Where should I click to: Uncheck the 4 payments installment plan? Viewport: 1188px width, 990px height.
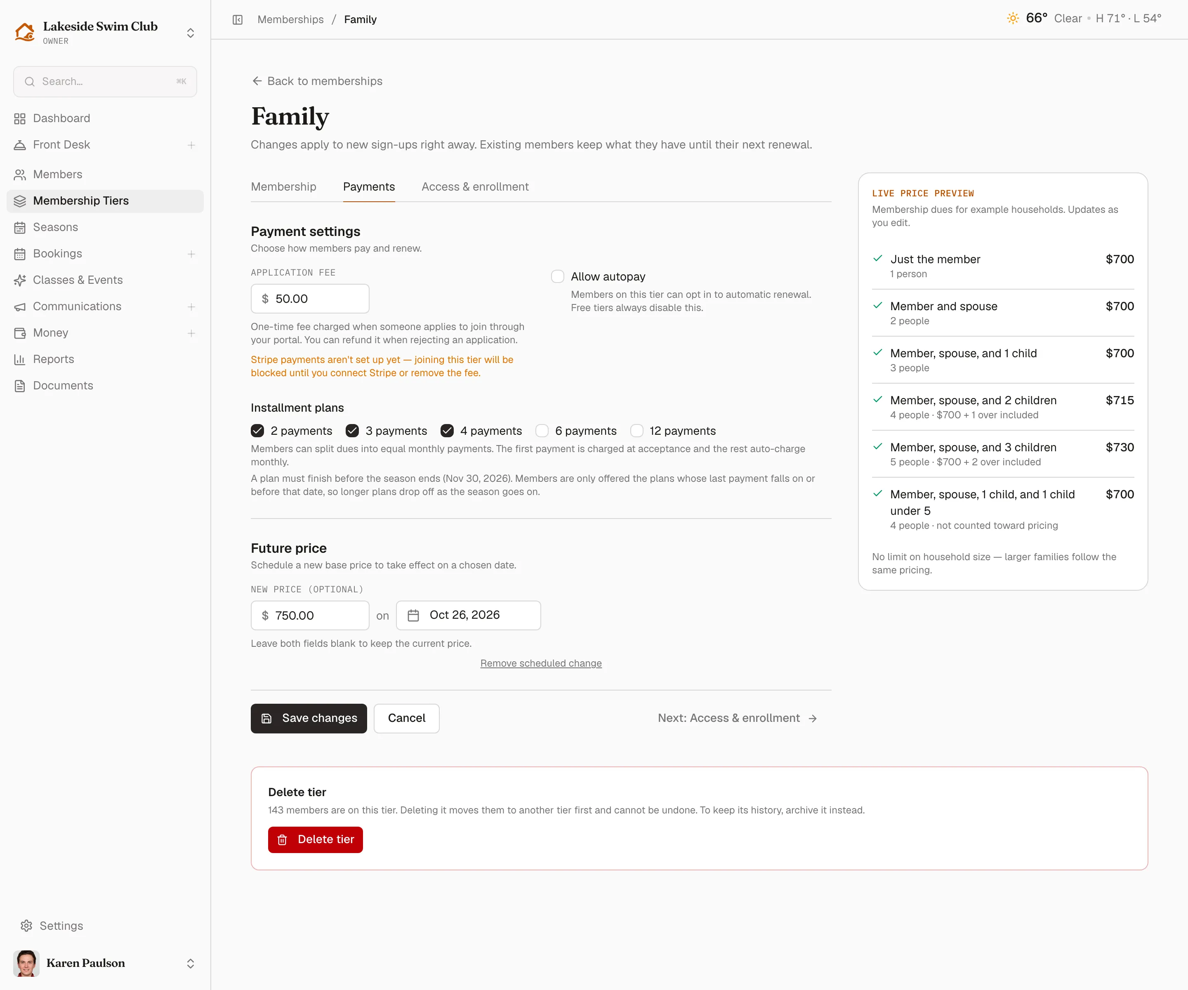(447, 431)
